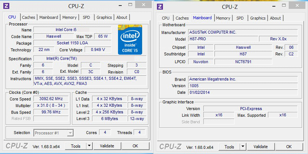Image resolution: width=308 pixels, height=154 pixels.
Task: Open the Processor #1 selection dropdown
Action: click(x=53, y=133)
